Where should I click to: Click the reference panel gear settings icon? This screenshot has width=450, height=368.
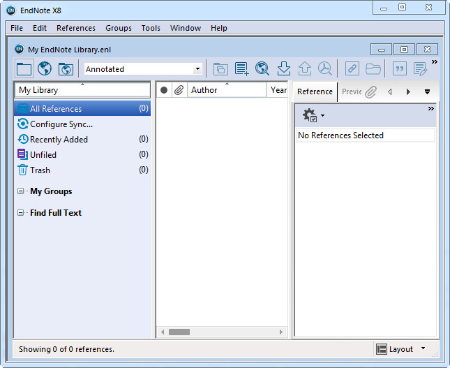tap(310, 115)
